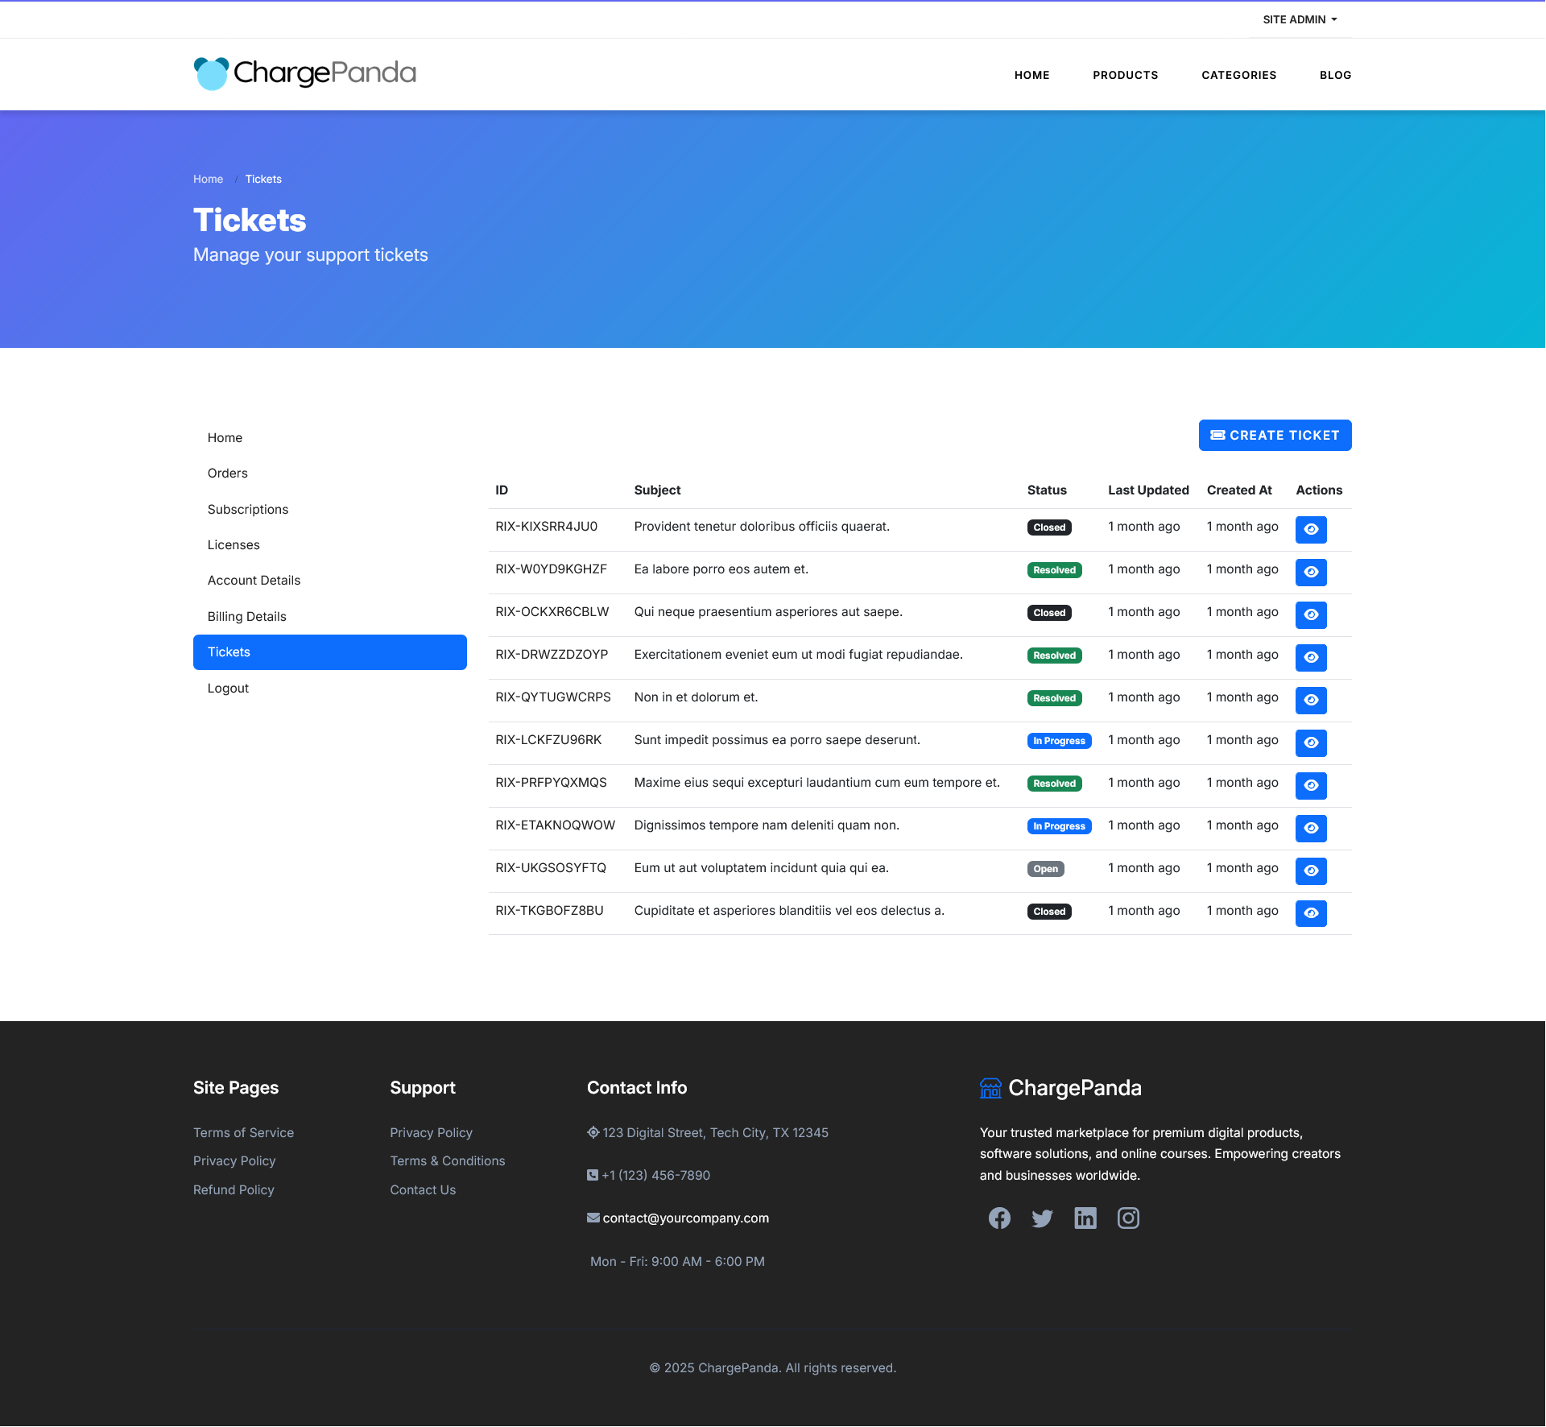Click the ChargePanda panda logo

[212, 73]
